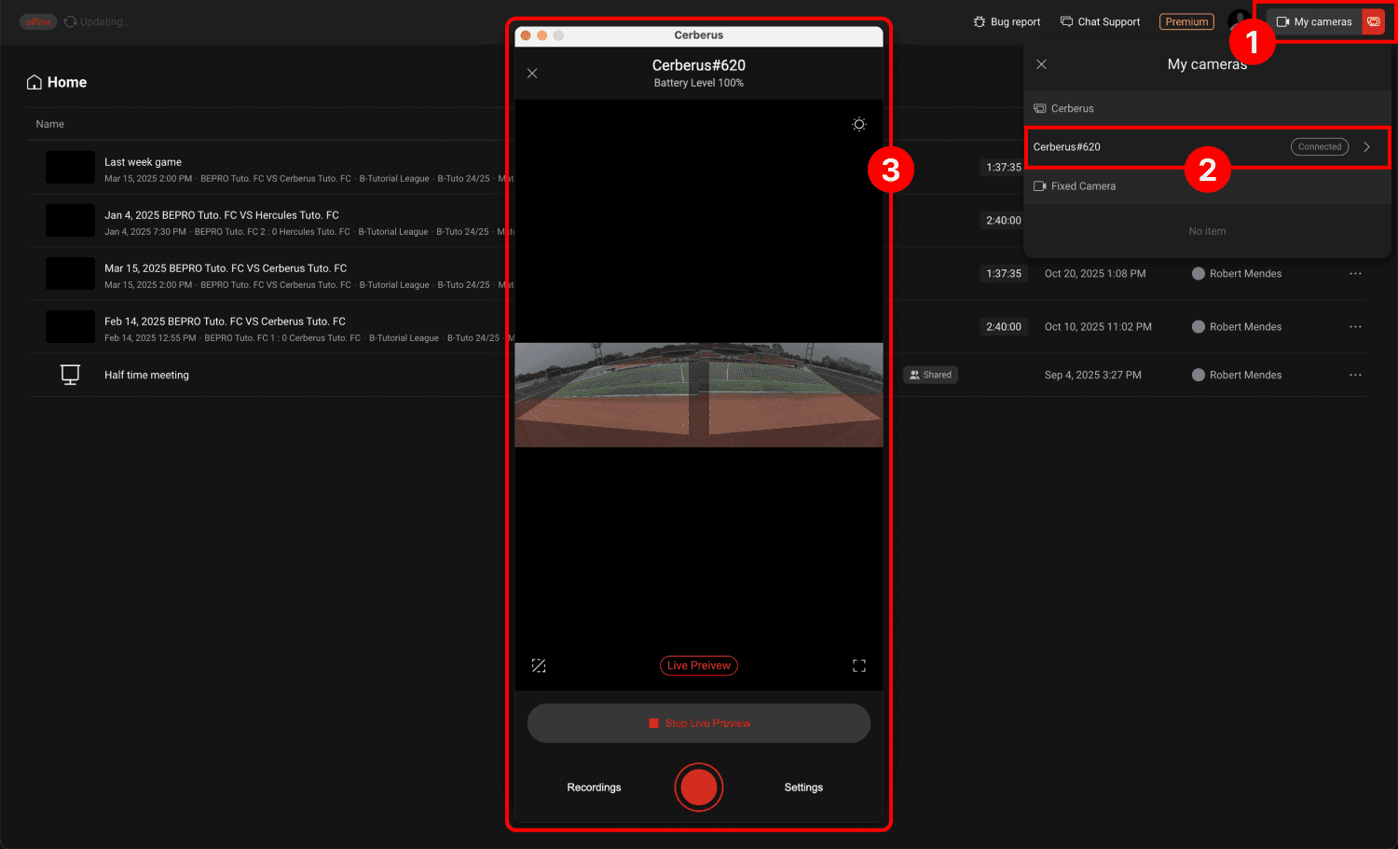Click the Home icon
The width and height of the screenshot is (1398, 849).
pyautogui.click(x=34, y=82)
